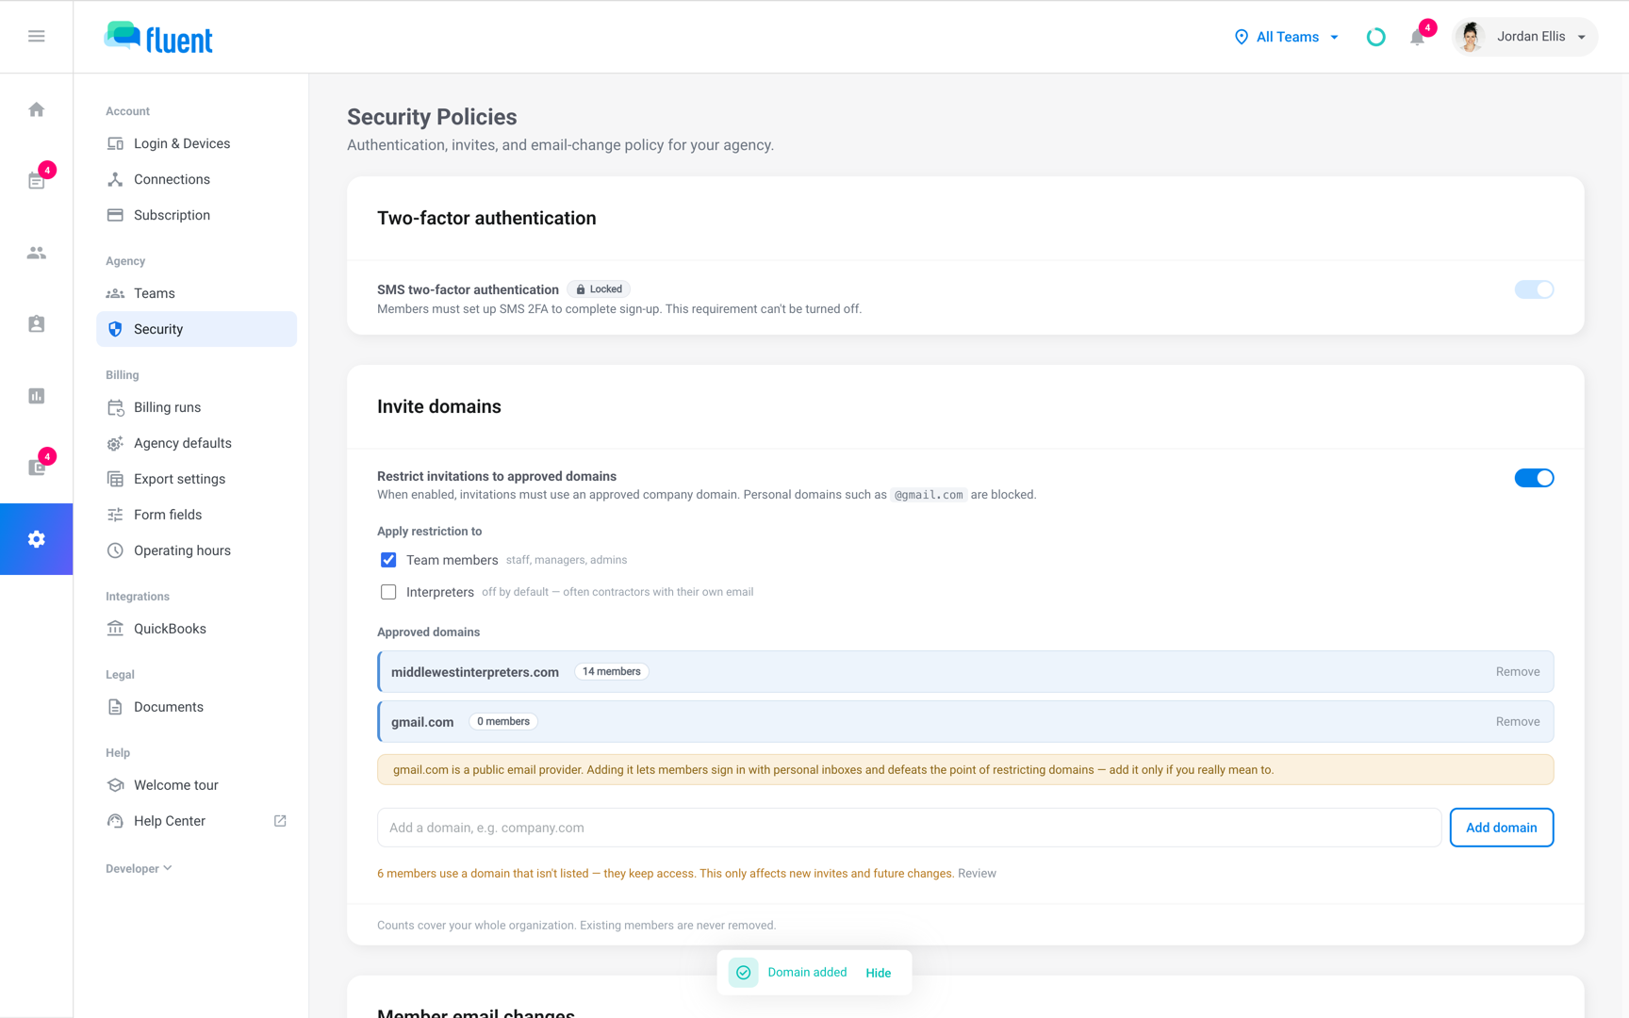Open Form fields settings
Viewport: 1629px width, 1018px height.
196,515
